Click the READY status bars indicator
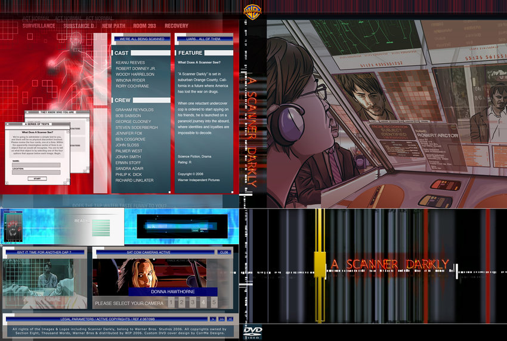 point(101,228)
